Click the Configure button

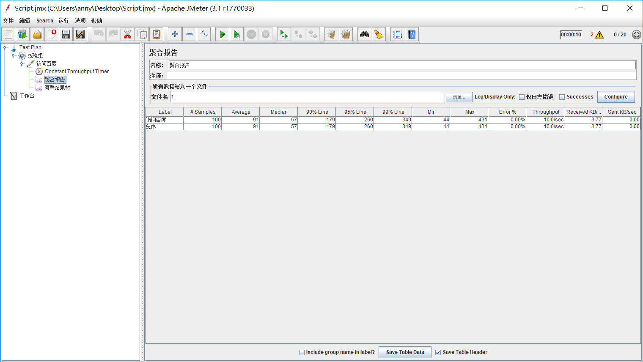click(616, 97)
